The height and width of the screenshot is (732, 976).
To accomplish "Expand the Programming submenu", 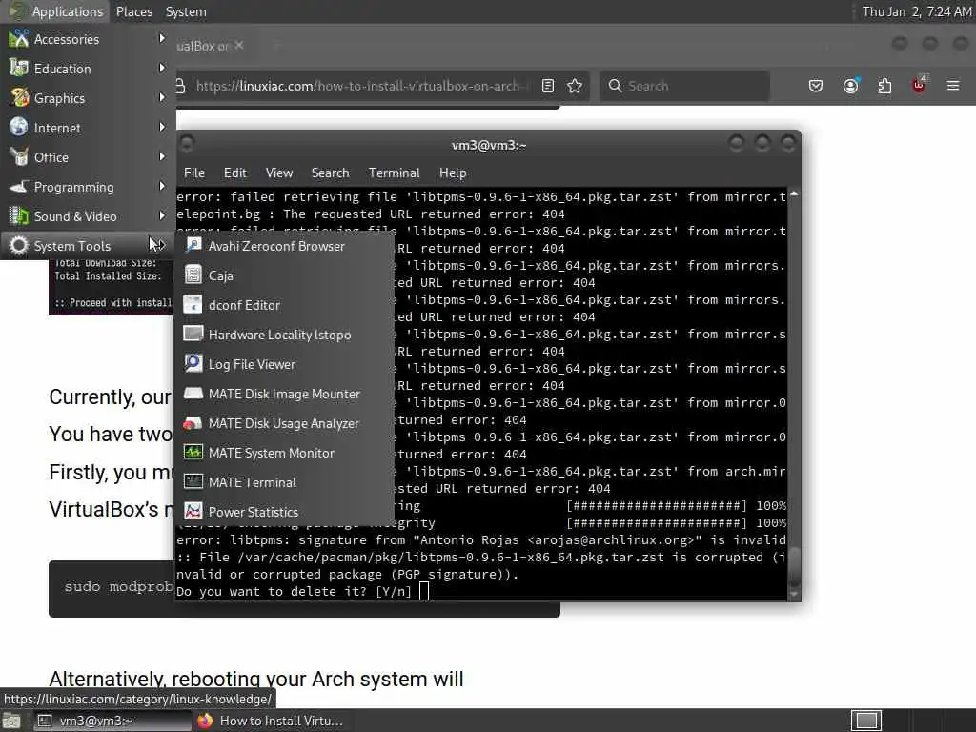I will pyautogui.click(x=87, y=187).
